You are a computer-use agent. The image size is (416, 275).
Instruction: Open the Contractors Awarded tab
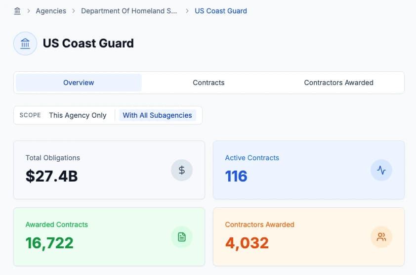point(338,83)
